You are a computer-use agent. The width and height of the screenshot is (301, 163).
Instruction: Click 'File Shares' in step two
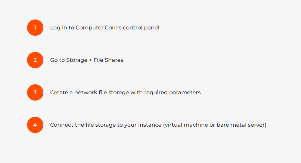pyautogui.click(x=108, y=60)
